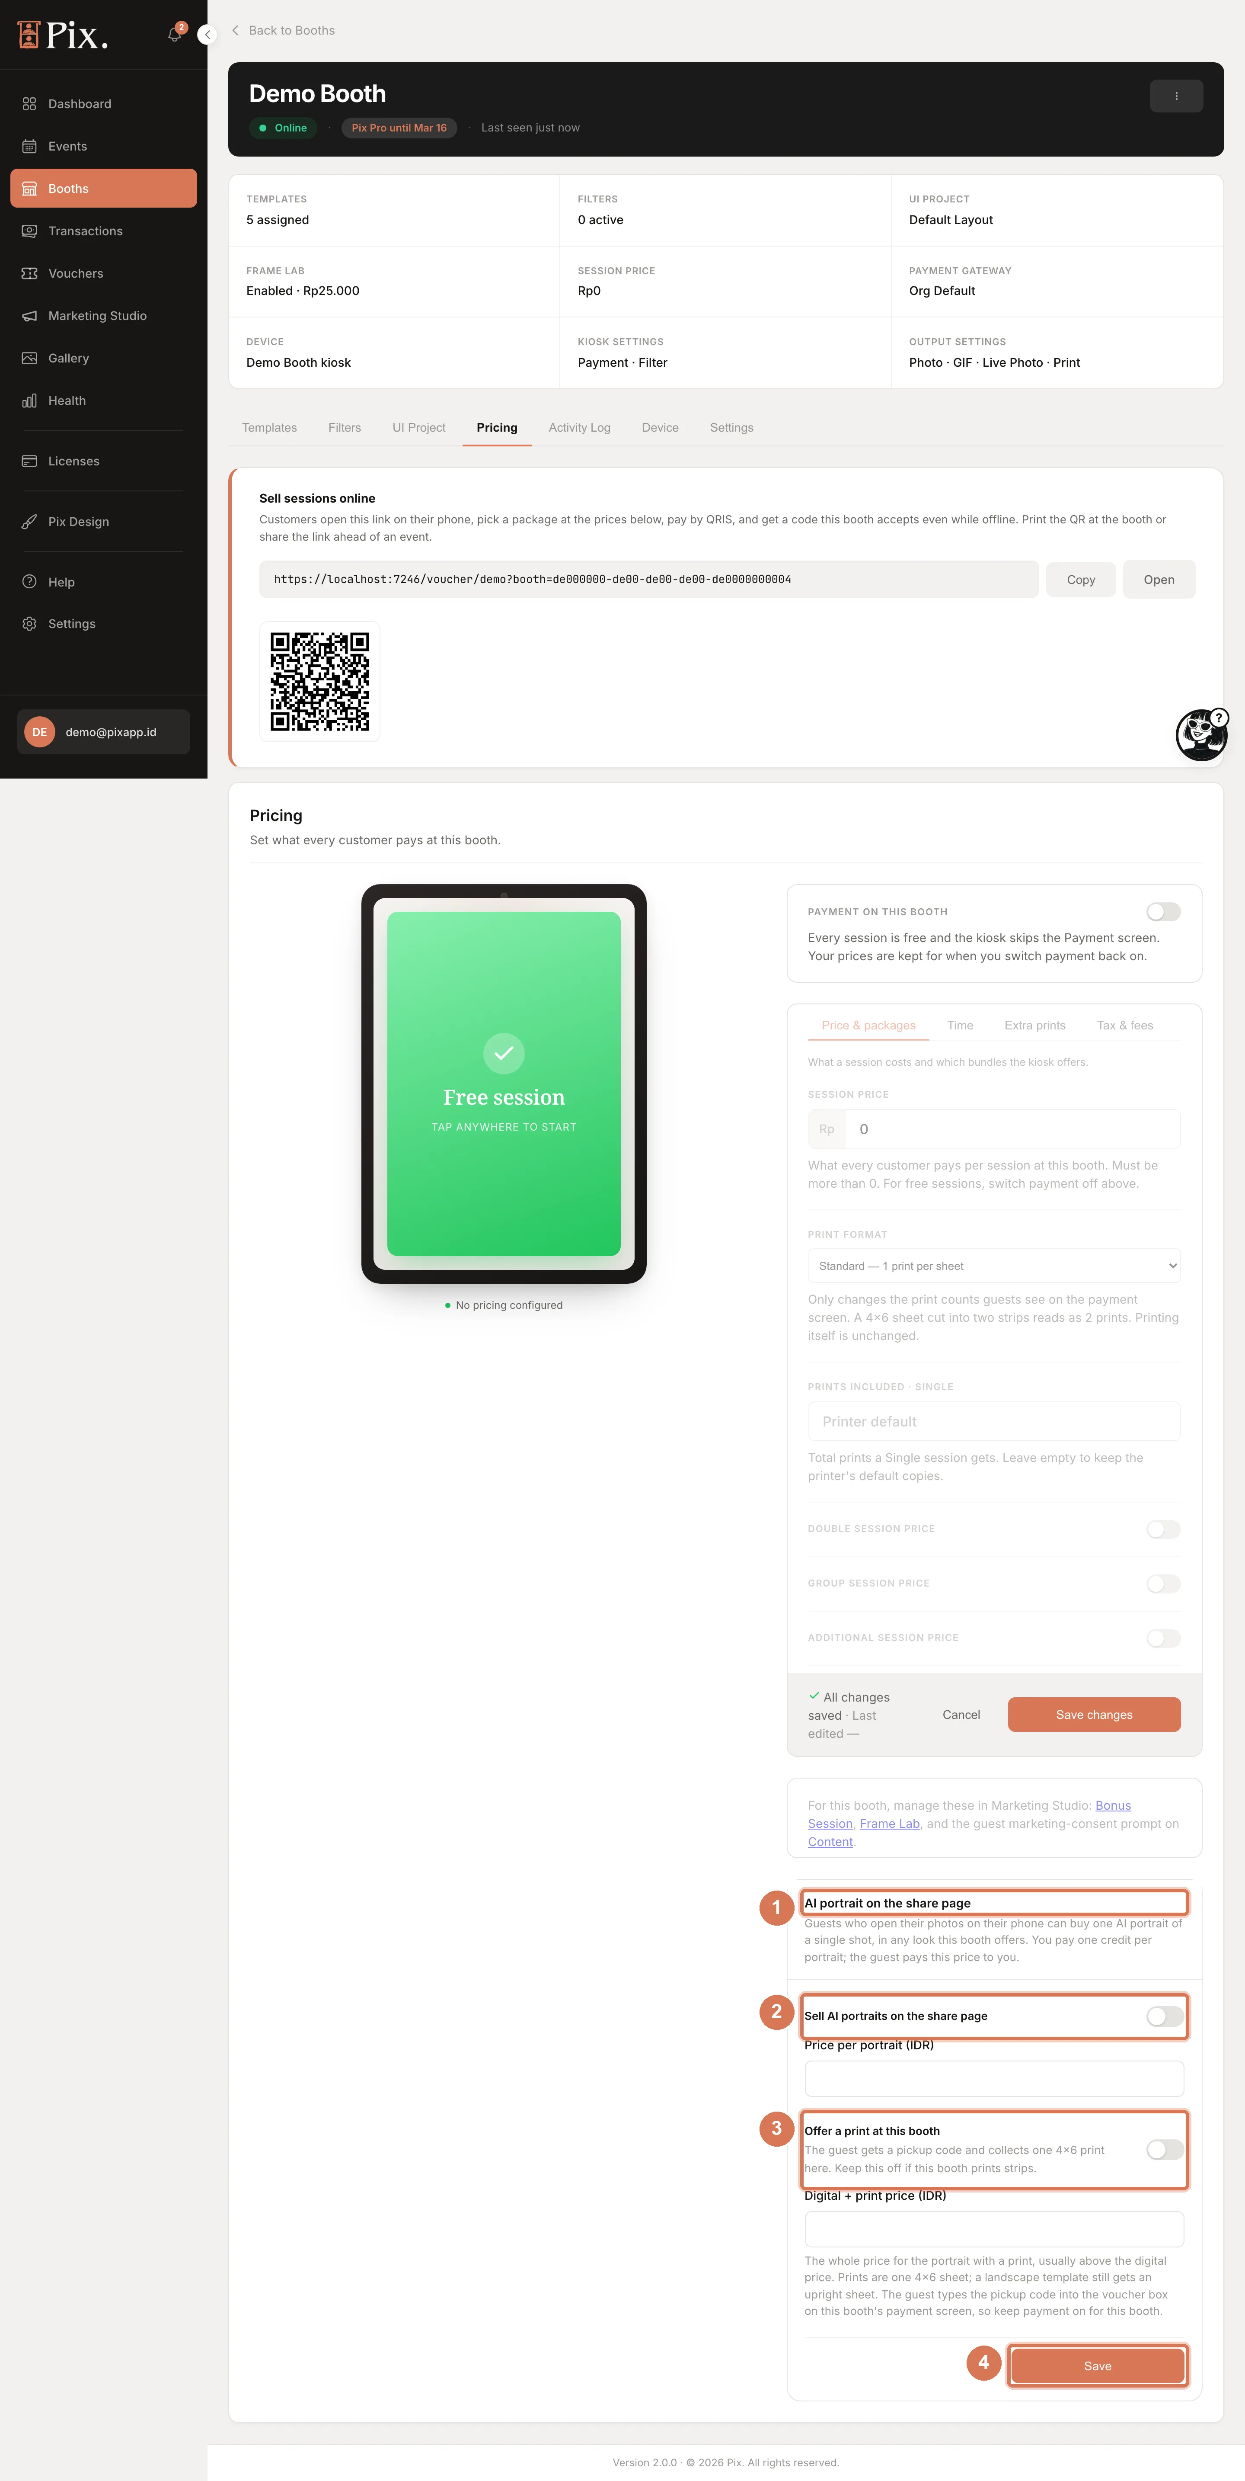Click the Dashboard grid icon
Image resolution: width=1245 pixels, height=2481 pixels.
30,104
